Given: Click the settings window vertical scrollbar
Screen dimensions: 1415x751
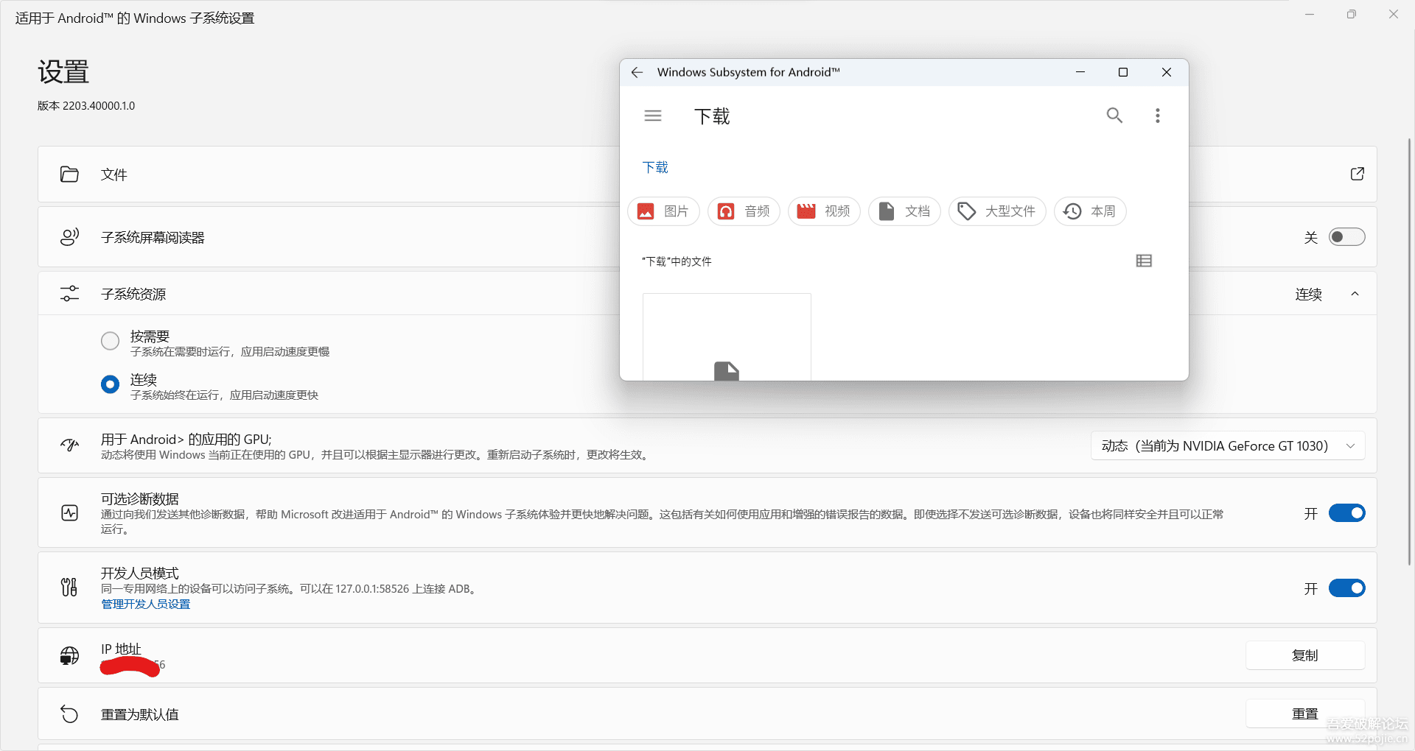Looking at the screenshot, I should coord(1409,352).
